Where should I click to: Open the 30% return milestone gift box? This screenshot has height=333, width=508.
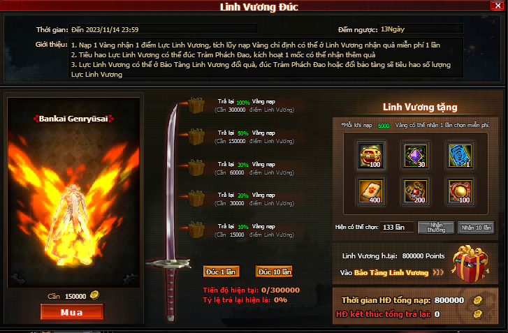(x=196, y=168)
